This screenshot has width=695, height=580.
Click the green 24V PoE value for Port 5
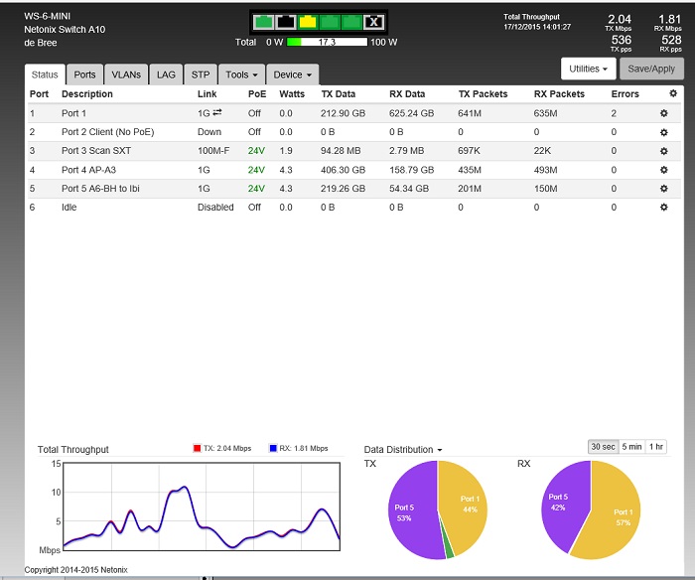[256, 189]
